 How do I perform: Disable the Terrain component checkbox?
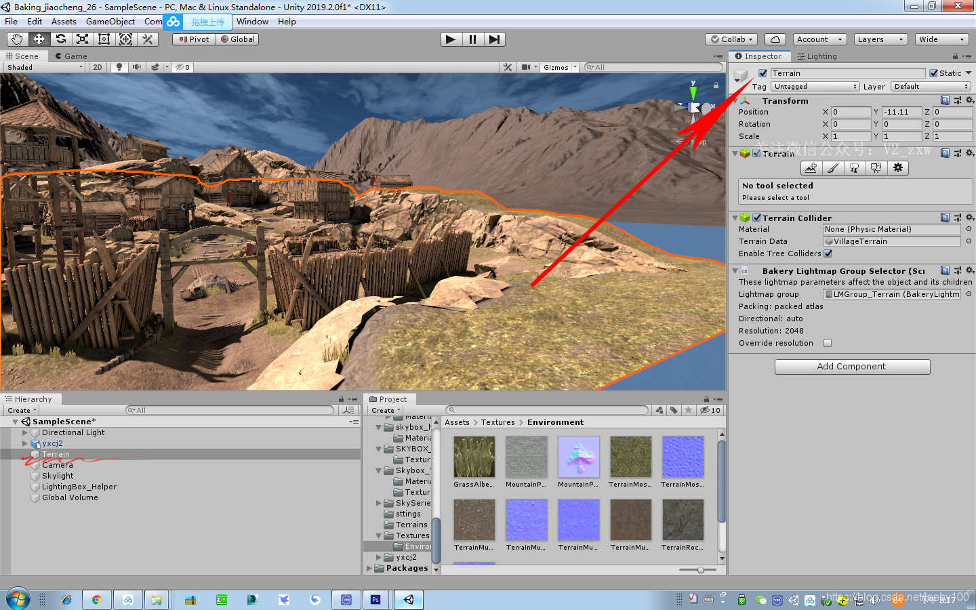(756, 153)
